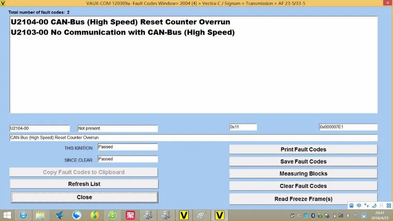Click the volume speaker tray icon

(x=348, y=215)
